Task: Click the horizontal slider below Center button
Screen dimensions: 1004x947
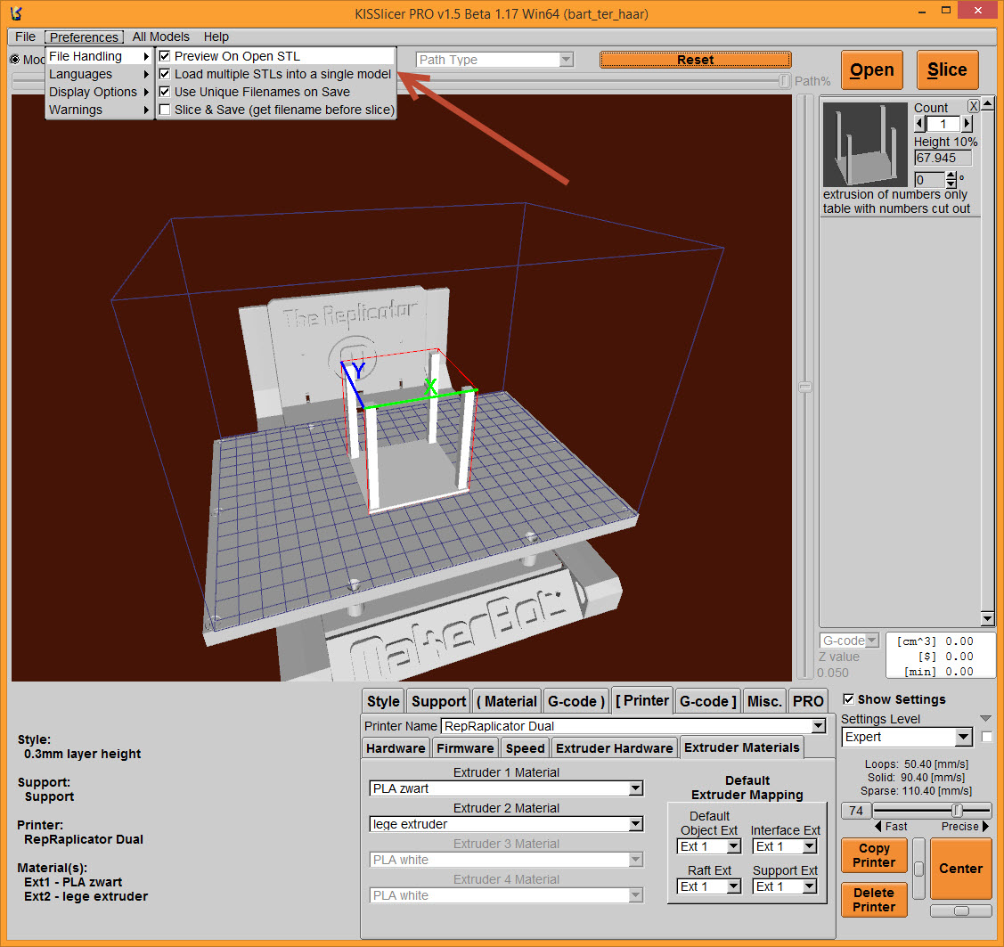Action: (960, 910)
